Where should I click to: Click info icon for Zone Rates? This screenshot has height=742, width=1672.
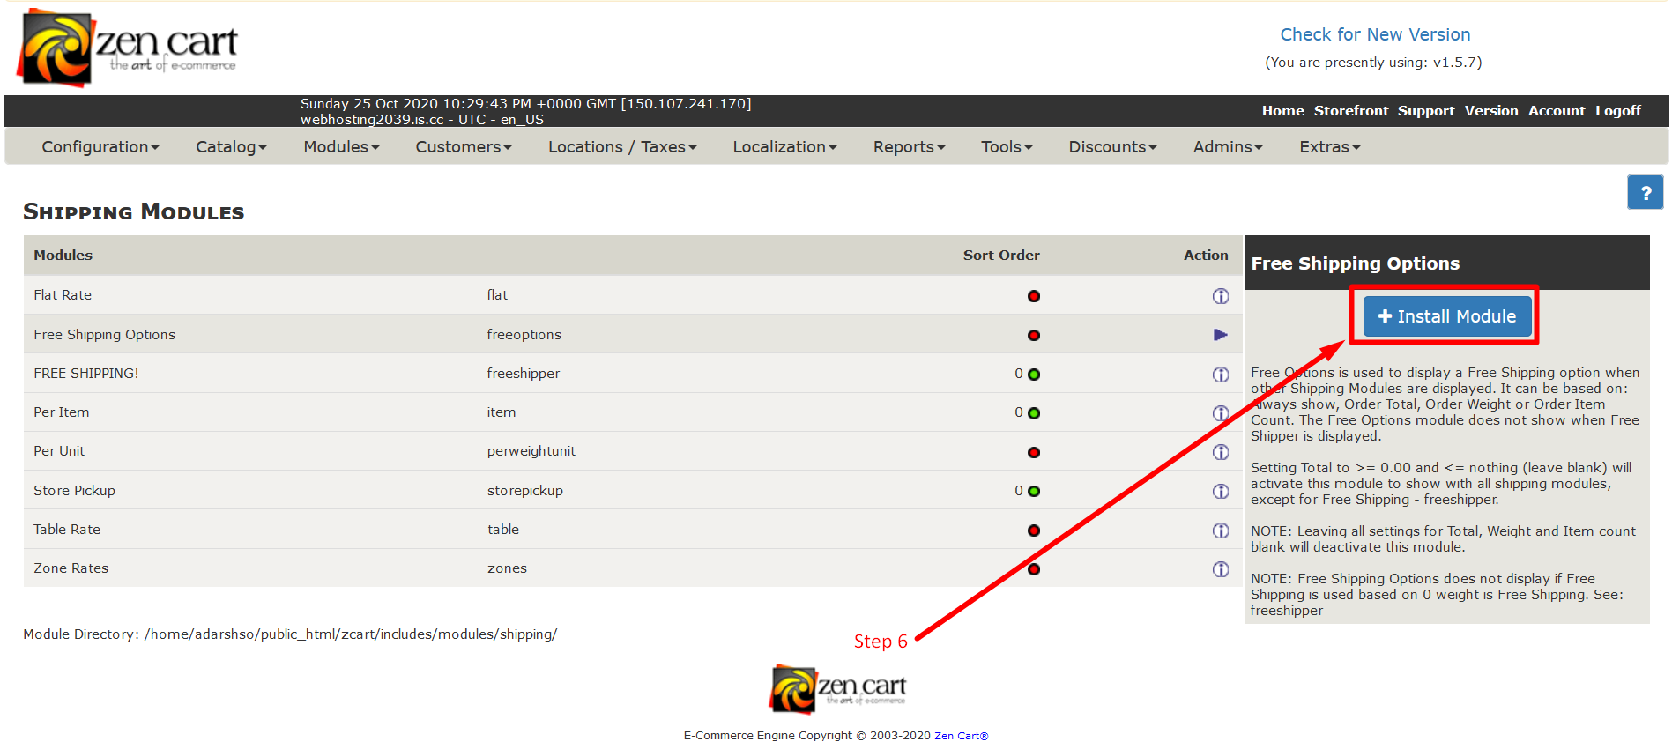[x=1220, y=569]
